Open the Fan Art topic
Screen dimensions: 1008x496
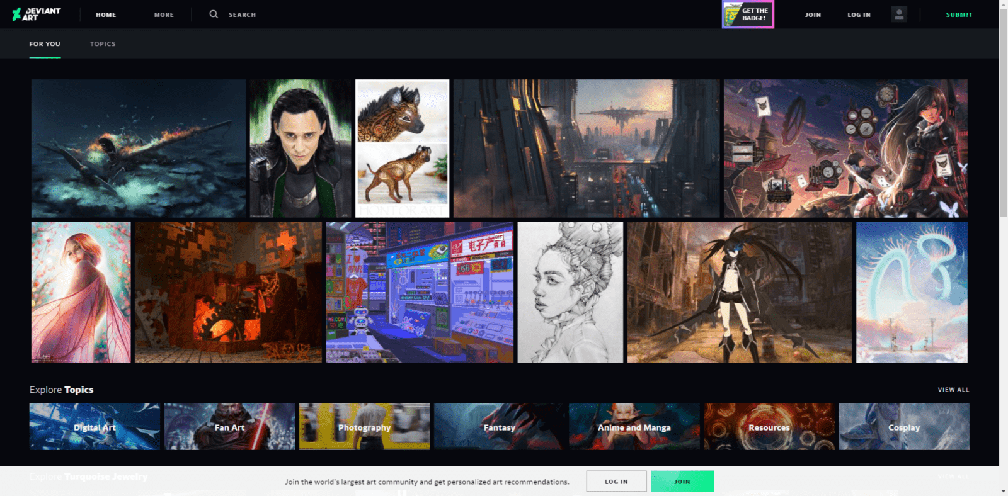coord(229,427)
